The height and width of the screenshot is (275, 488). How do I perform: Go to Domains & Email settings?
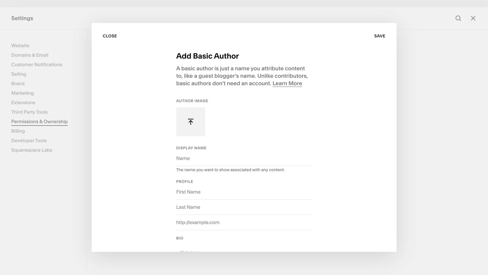tap(30, 55)
